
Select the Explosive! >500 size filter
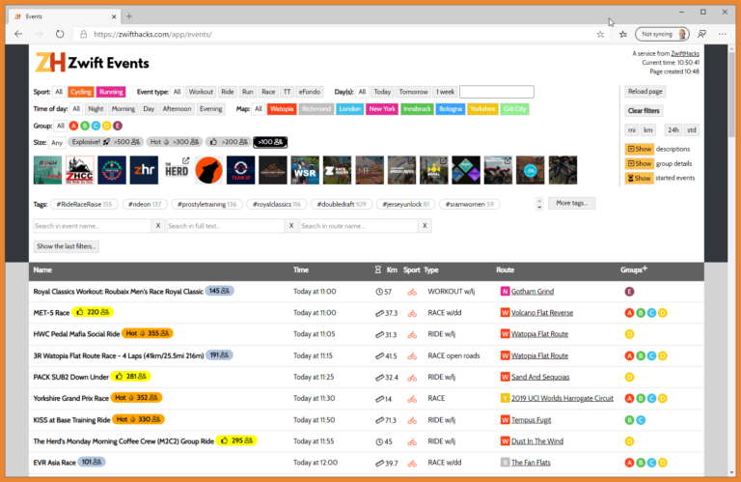tap(105, 142)
